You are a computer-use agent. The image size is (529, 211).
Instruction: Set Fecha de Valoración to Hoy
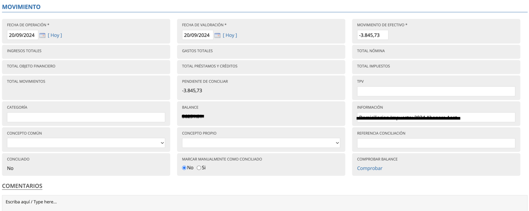click(x=230, y=35)
